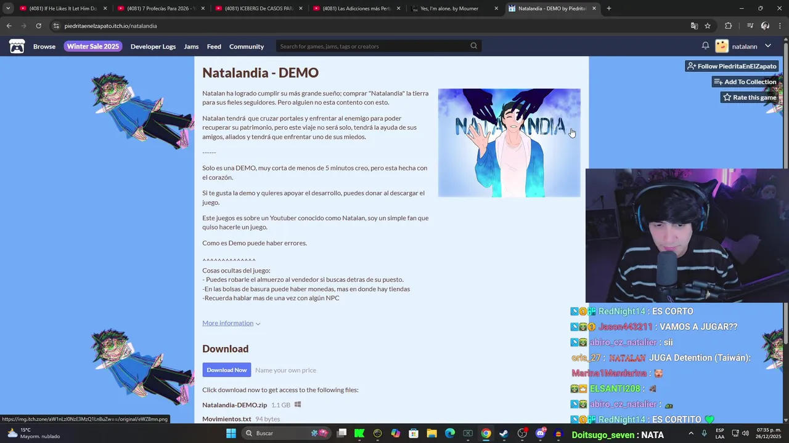
Task: Go to the Jams section
Action: coord(191,46)
